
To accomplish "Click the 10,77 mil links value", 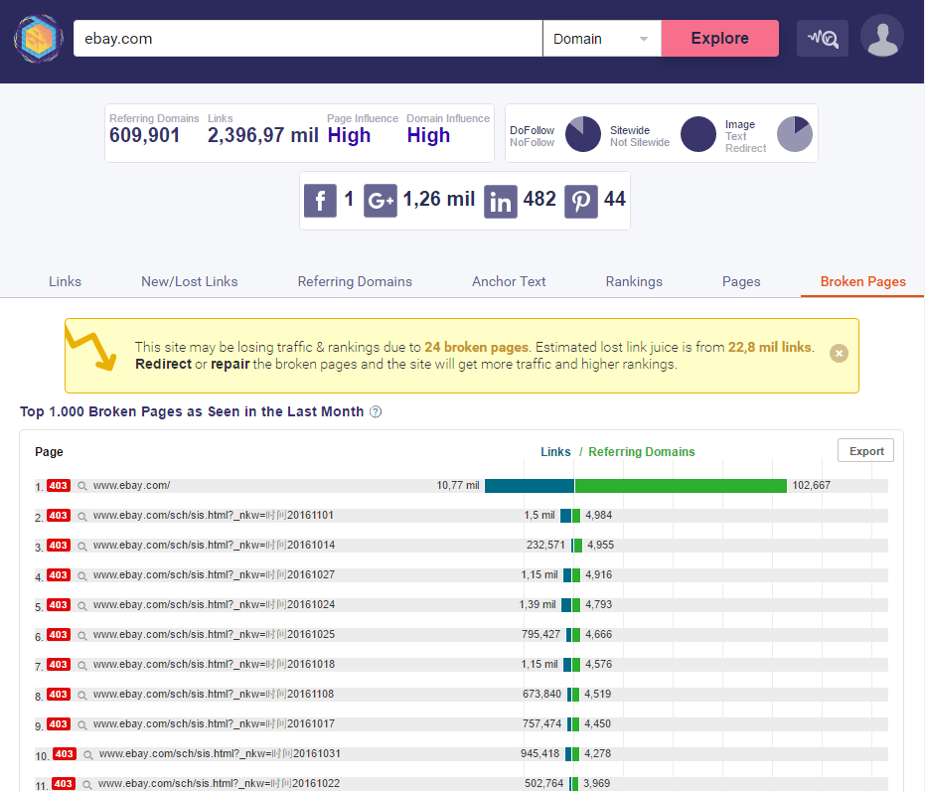I will click(x=458, y=485).
